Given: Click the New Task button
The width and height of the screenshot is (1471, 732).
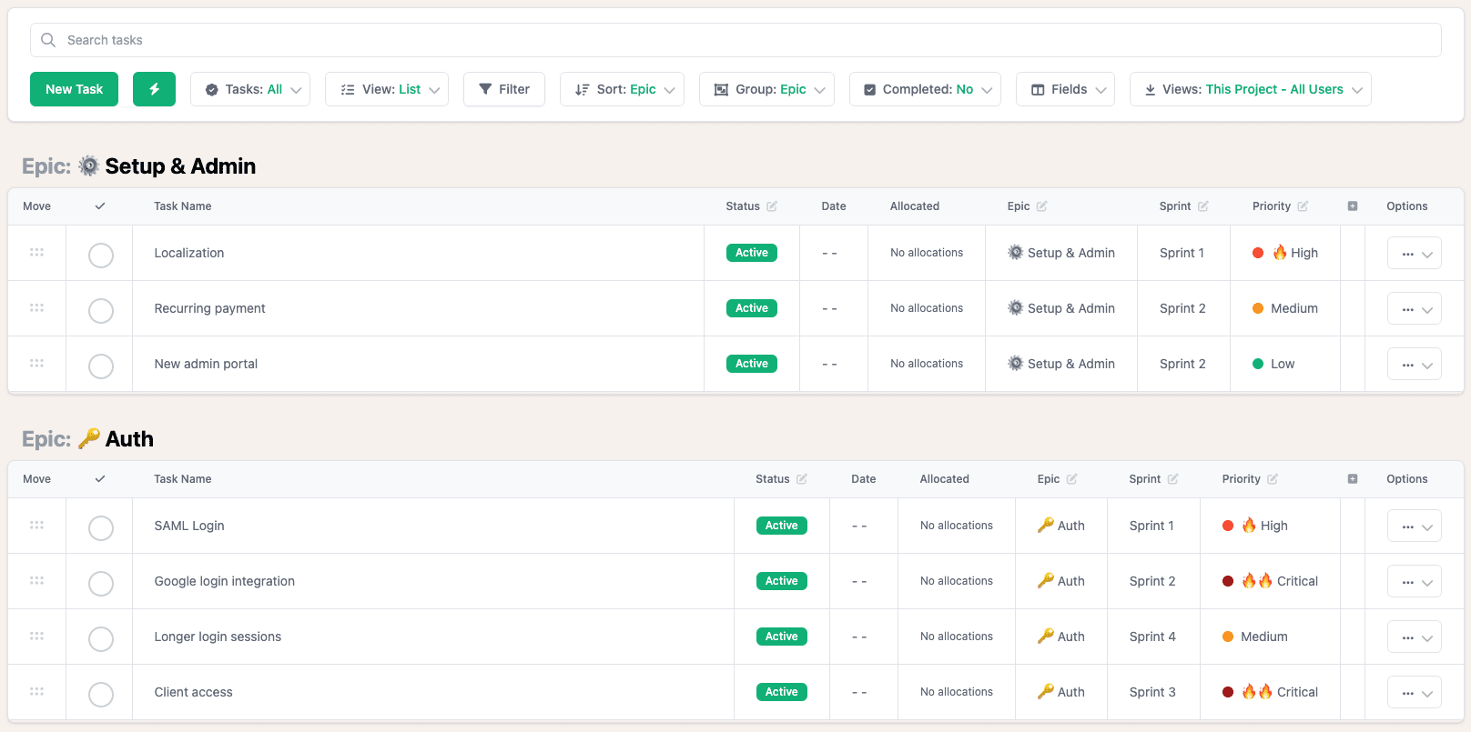Looking at the screenshot, I should click(74, 89).
